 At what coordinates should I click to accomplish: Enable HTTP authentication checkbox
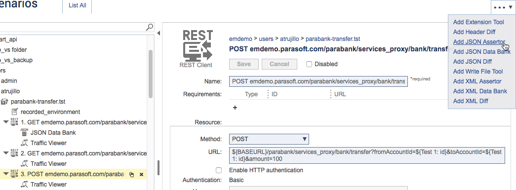(x=219, y=170)
